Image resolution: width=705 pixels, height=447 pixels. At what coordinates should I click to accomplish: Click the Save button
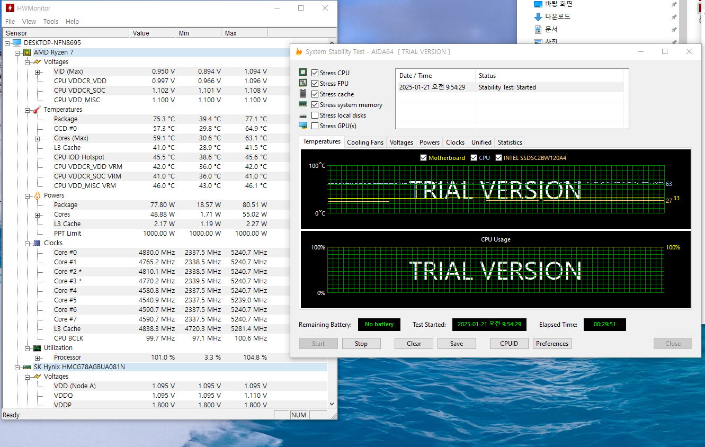pos(457,344)
